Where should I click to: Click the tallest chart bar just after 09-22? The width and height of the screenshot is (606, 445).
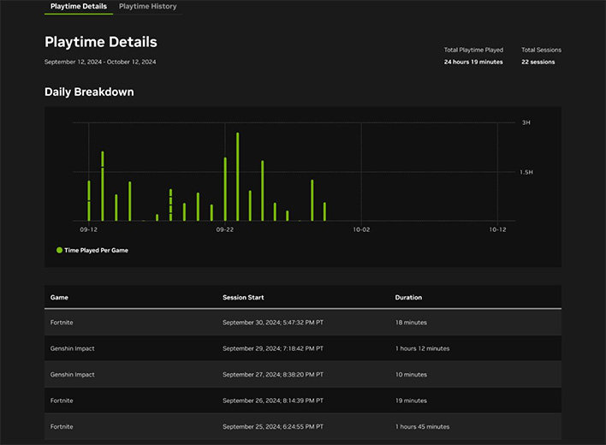[x=238, y=176]
